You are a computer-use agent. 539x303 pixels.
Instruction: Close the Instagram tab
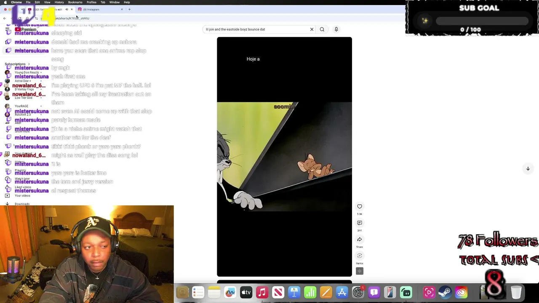click(x=122, y=9)
